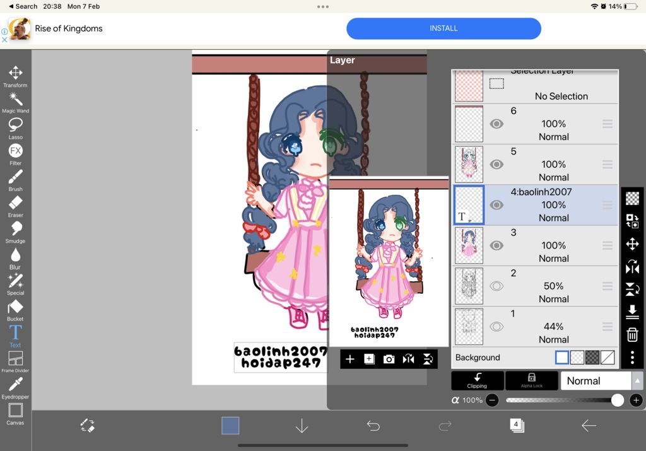Set the white Background option
Screen dimensions: 646x451
562,357
